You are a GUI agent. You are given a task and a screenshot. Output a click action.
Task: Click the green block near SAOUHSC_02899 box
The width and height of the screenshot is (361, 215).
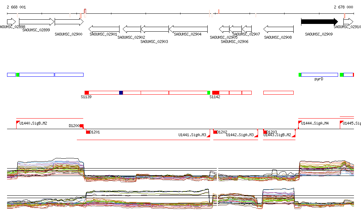tap(18, 75)
